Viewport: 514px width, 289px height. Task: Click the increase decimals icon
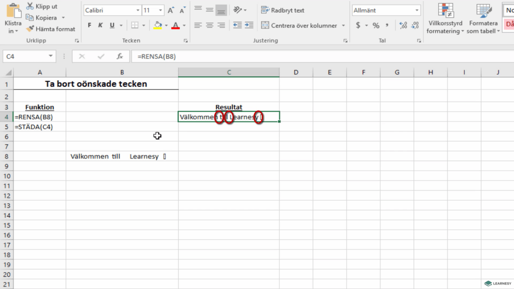(x=402, y=25)
